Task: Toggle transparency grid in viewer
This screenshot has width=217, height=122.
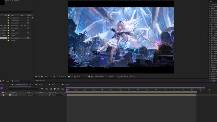Action: 92,77
